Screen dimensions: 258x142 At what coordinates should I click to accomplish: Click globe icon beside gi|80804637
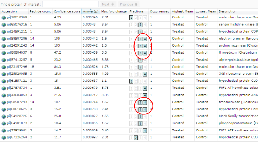pos(4,53)
